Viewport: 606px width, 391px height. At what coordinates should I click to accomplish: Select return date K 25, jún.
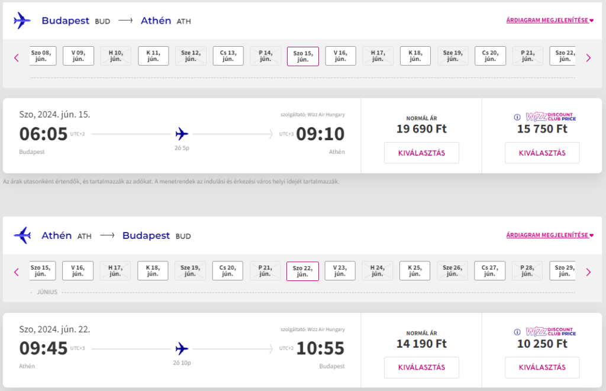[415, 270]
